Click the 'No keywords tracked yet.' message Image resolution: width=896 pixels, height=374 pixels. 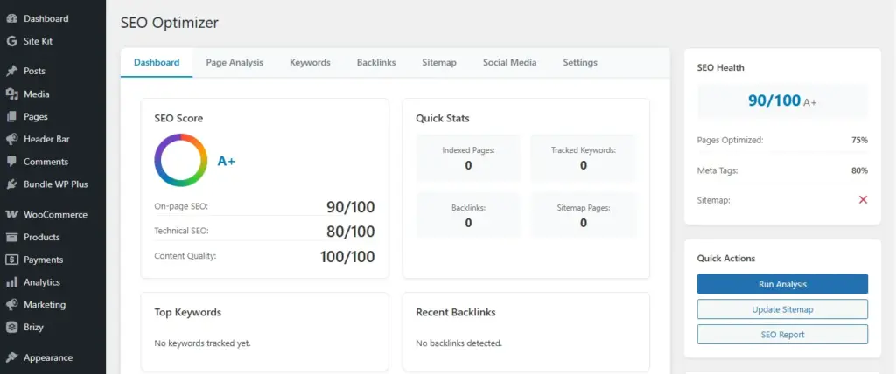click(202, 343)
